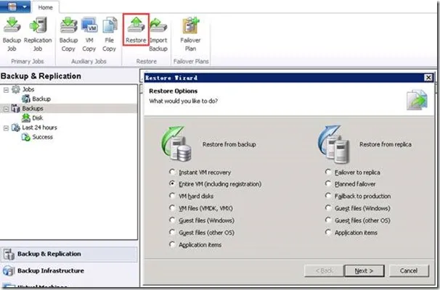Open the Failover Plan ribbon button
The width and height of the screenshot is (440, 290).
coord(190,34)
